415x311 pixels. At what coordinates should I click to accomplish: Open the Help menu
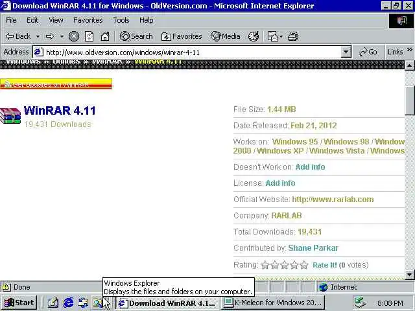coord(146,20)
